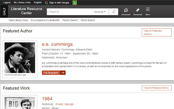This screenshot has width=174, height=109.
Task: Open Encyclopedia of Literature
Action: point(45,20)
